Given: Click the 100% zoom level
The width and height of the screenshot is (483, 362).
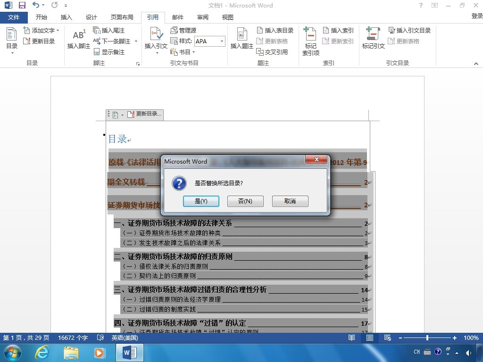Looking at the screenshot, I should pyautogui.click(x=471, y=337).
